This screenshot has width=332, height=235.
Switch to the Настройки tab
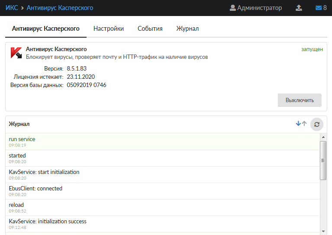109,29
